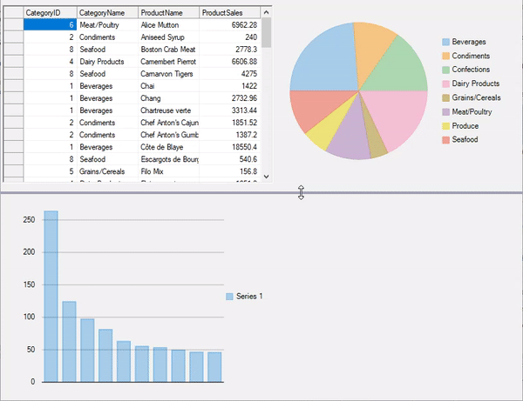Click the Seafood legend color swatch
The width and height of the screenshot is (523, 401).
click(446, 139)
